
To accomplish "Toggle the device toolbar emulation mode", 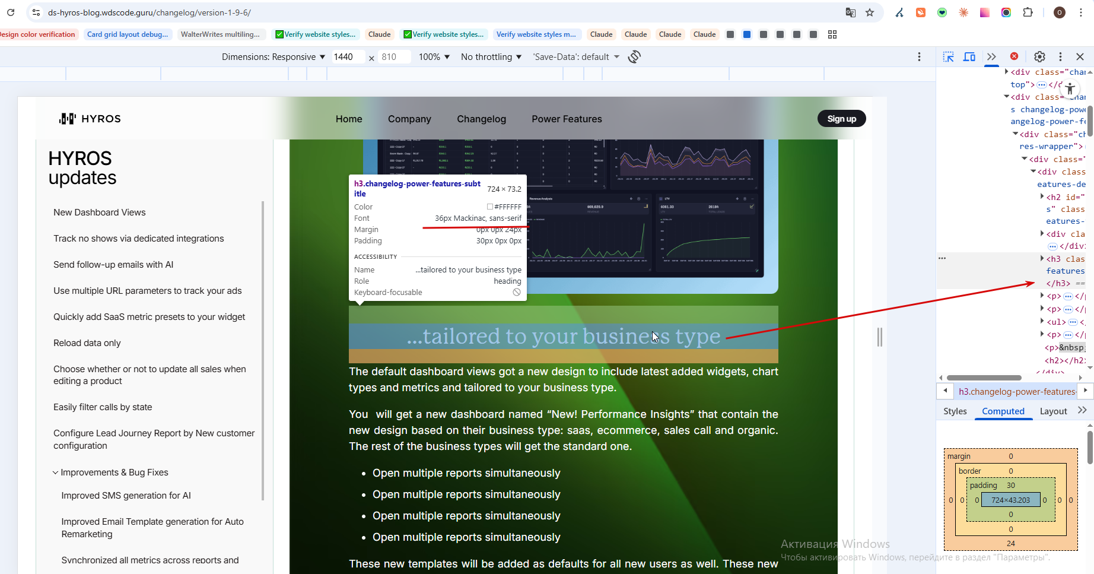I will [969, 57].
